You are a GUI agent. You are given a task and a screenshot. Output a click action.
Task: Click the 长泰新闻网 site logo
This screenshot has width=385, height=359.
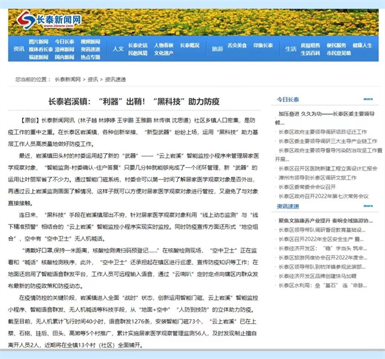[49, 20]
